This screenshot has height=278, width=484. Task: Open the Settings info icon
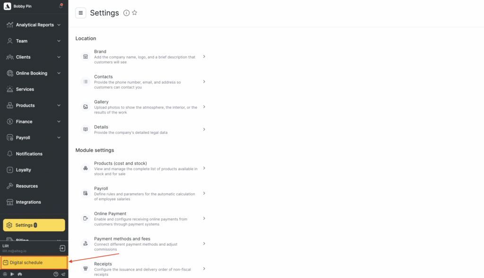pos(126,13)
